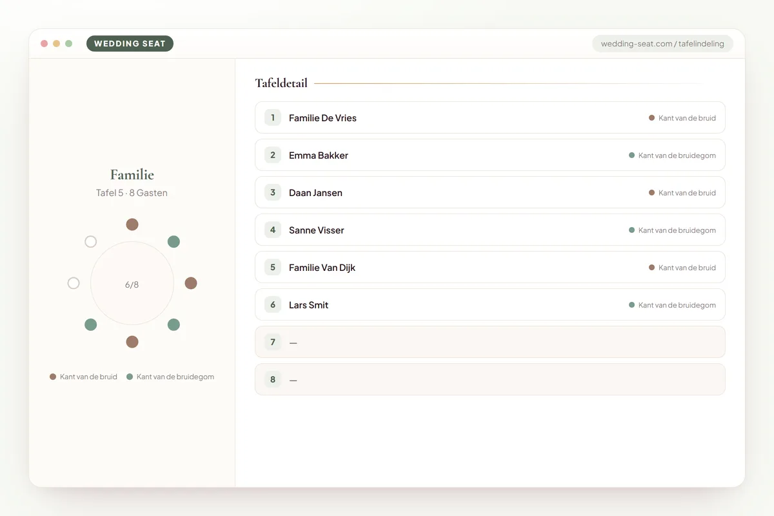Select the brown seat dot right of the table
The width and height of the screenshot is (774, 516).
191,283
